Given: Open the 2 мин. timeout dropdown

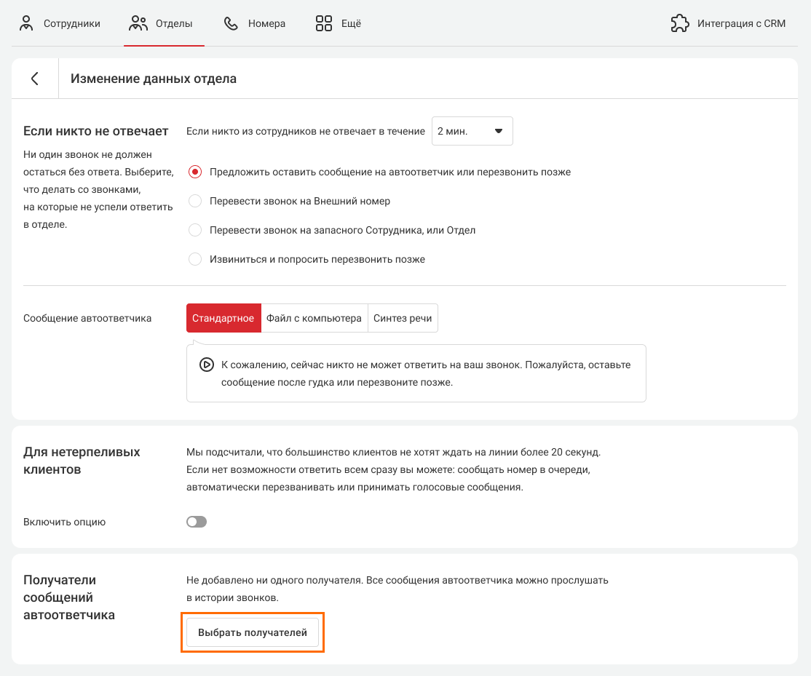Looking at the screenshot, I should coord(472,132).
